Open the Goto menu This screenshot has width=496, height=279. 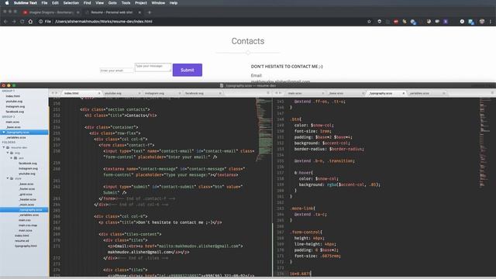[112, 3]
